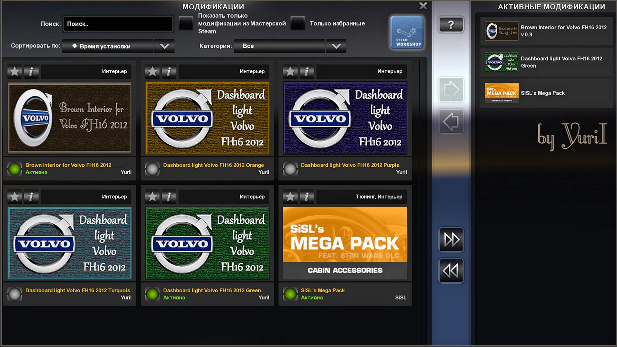Expand the sort by dropdown arrow
This screenshot has width=617, height=347.
click(165, 46)
